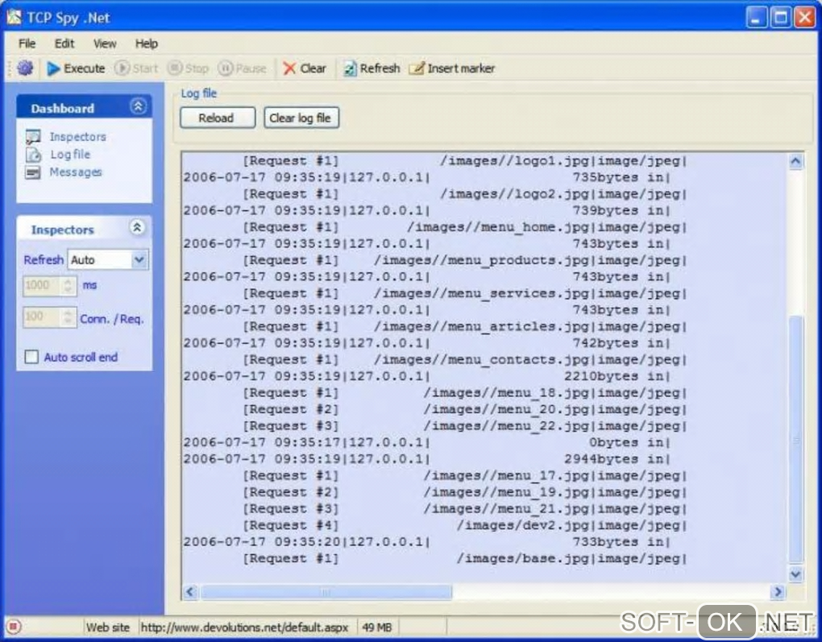Screen dimensions: 822x642
Task: Collapse the Dashboard panel
Action: coord(138,106)
